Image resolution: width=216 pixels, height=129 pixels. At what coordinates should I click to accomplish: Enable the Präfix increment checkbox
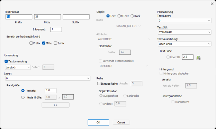31,43
